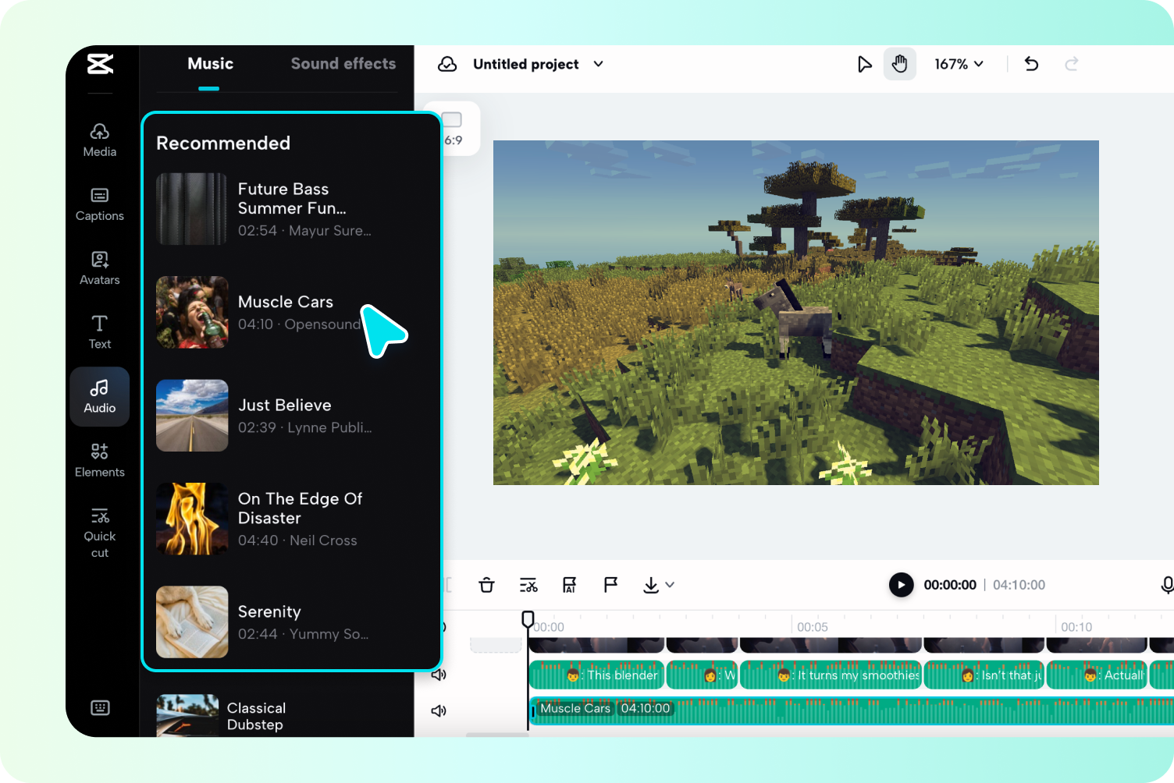
Task: Activate the hand pan tool
Action: coord(899,64)
